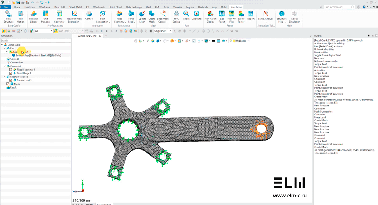Open HPC Setting

(176, 17)
